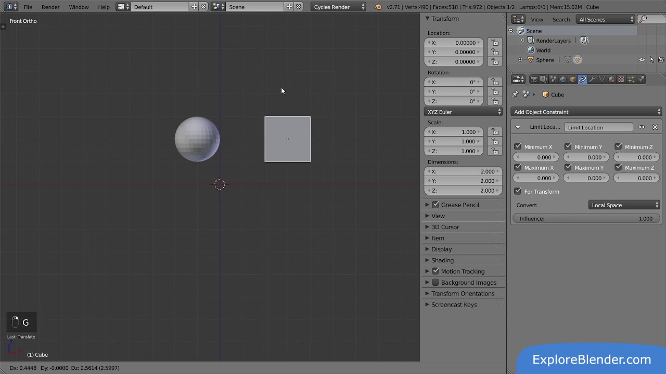Click the outliner search magnifier field

(x=650, y=19)
